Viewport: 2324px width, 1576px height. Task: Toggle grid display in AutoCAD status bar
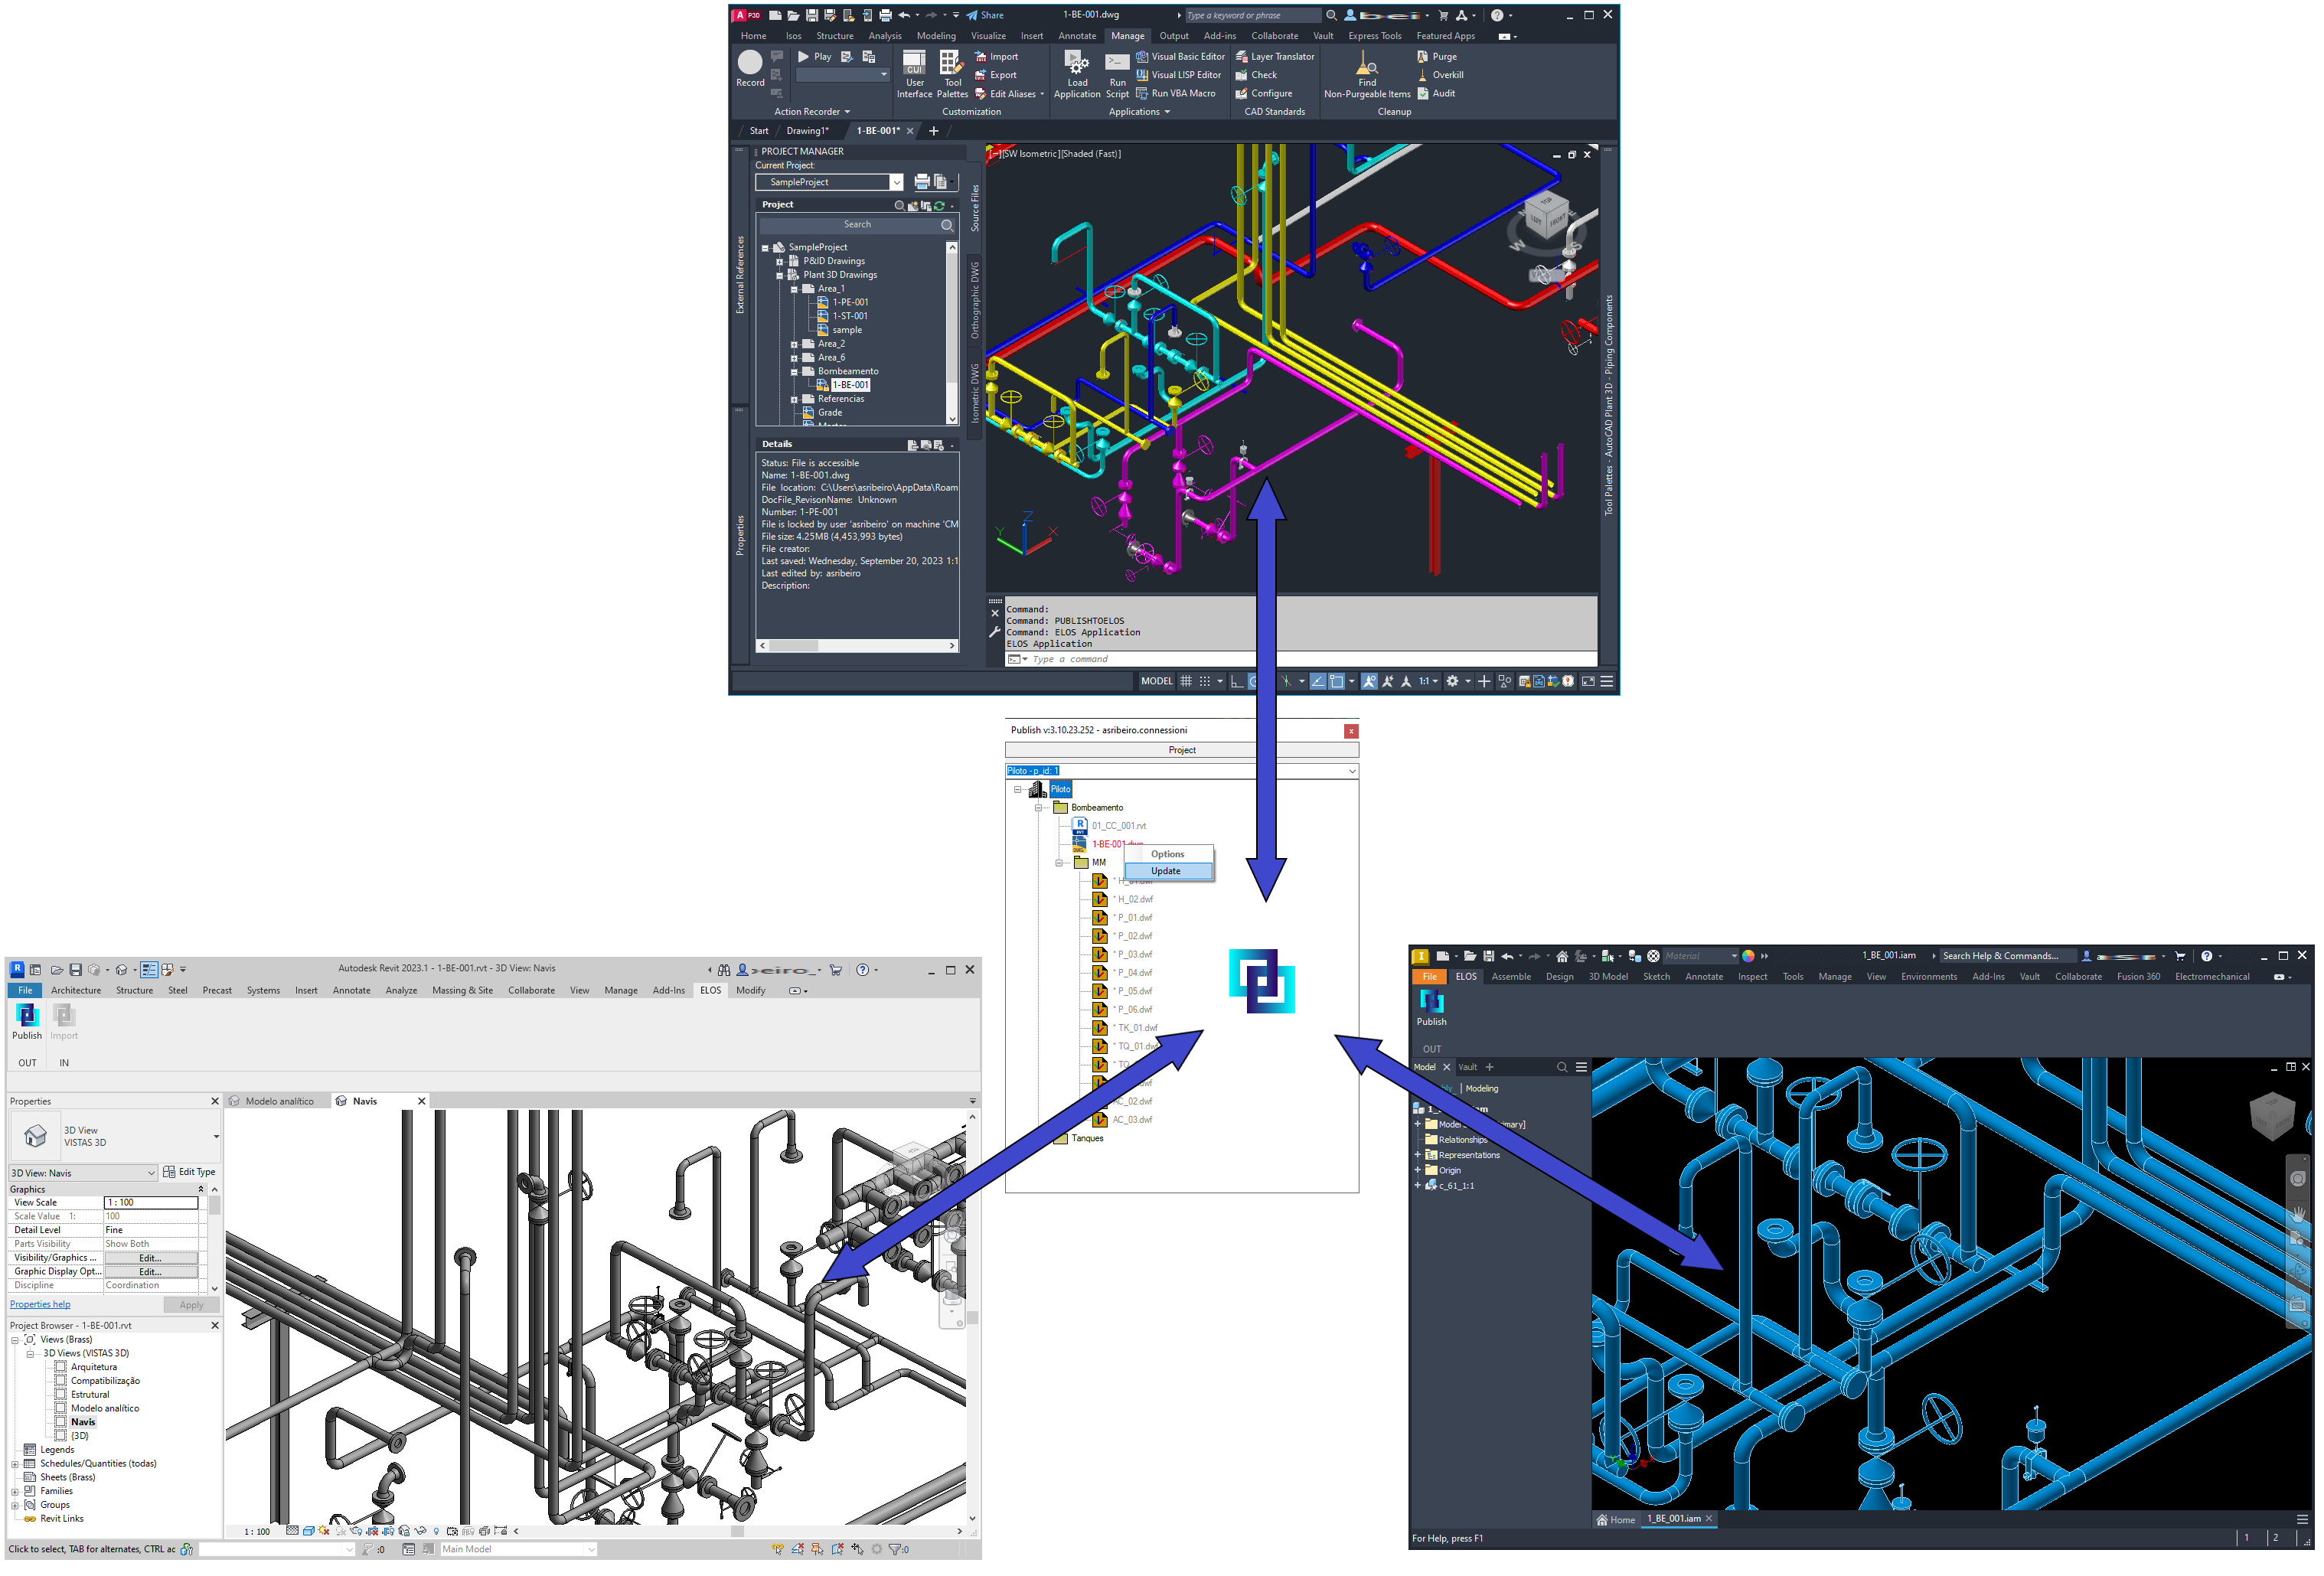click(x=1186, y=681)
